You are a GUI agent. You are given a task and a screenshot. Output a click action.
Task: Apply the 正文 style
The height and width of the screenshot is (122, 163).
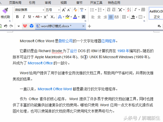(x=156, y=13)
